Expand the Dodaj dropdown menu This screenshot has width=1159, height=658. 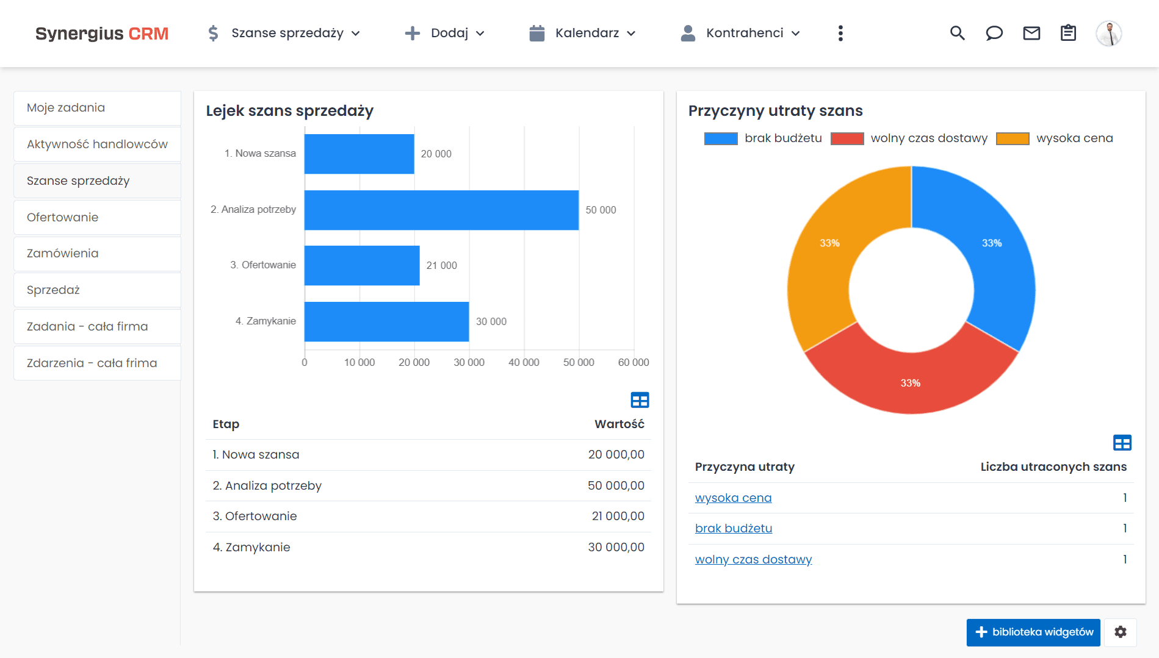click(445, 33)
